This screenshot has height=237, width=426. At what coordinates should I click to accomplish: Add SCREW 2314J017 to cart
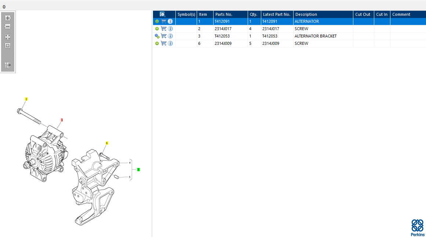[164, 29]
